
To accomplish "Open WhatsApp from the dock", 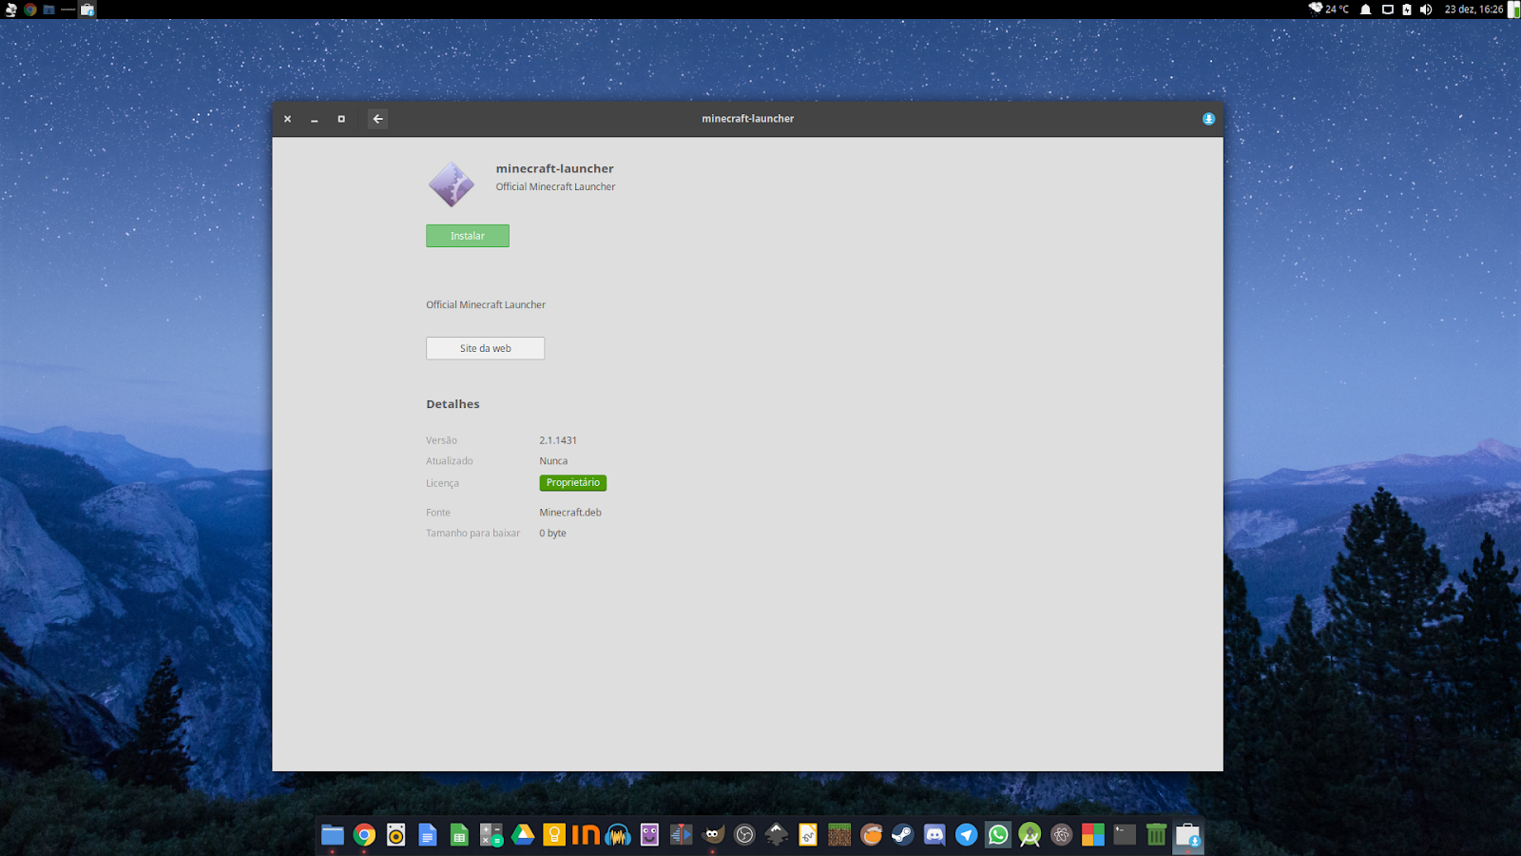I will click(998, 835).
